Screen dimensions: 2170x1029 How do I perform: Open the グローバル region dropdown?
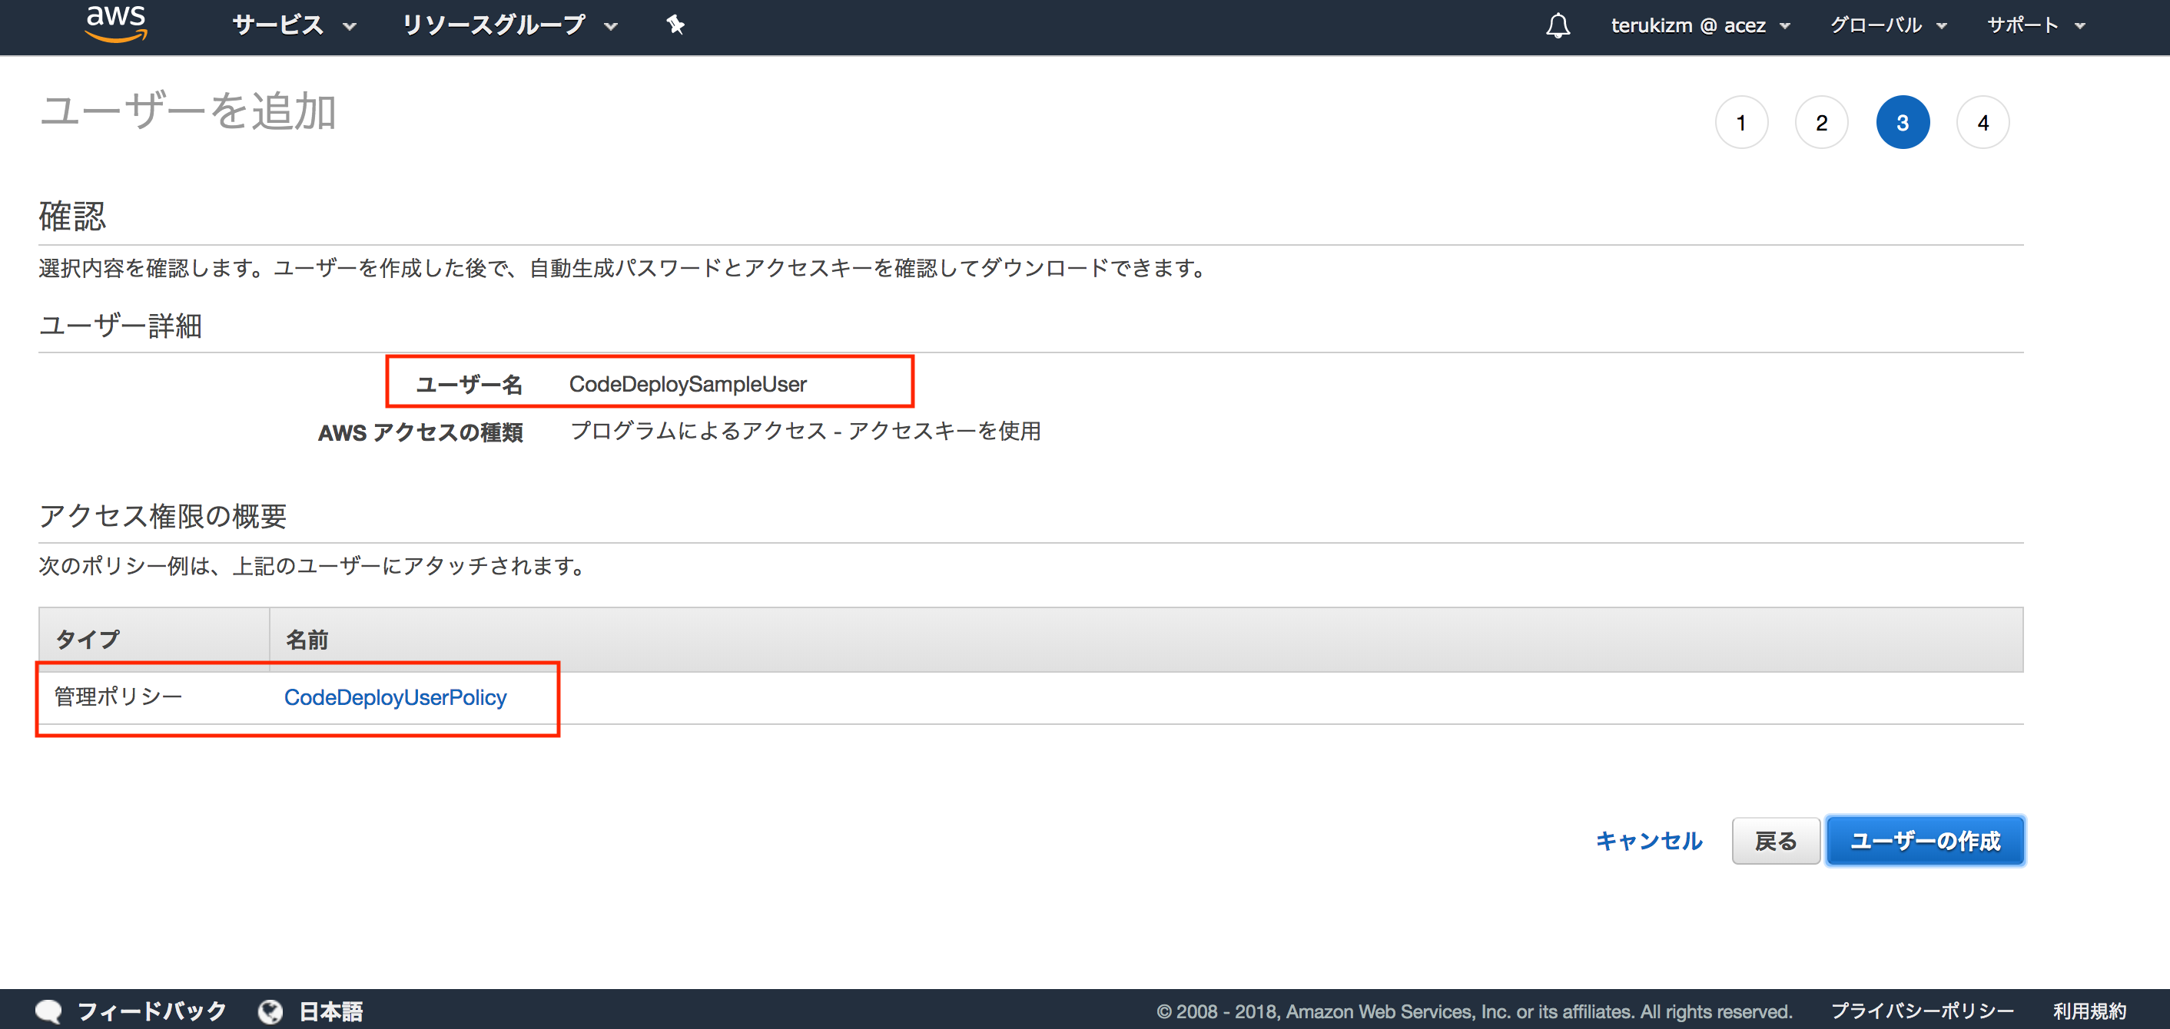tap(1888, 25)
